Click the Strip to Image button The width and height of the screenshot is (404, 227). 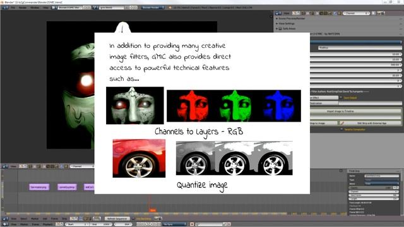pos(324,124)
